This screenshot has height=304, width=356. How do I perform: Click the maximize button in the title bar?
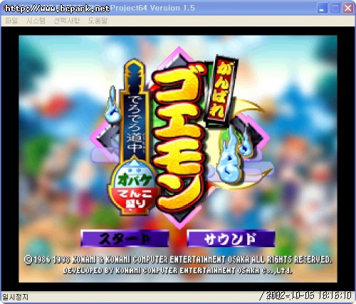pos(335,9)
